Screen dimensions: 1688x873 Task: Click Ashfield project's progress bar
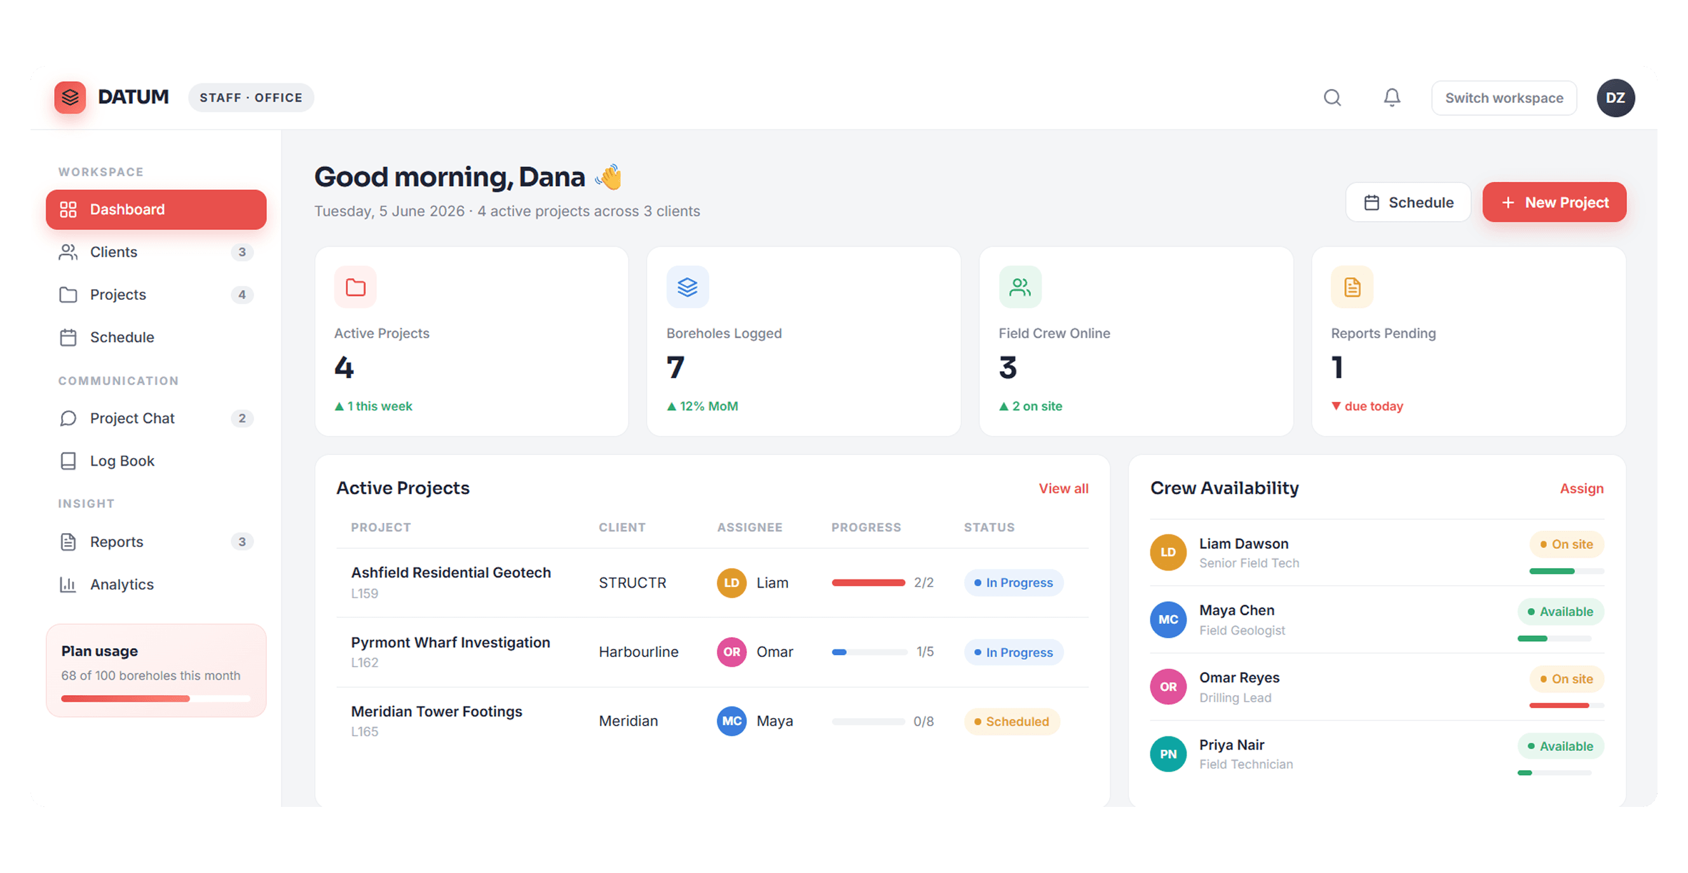pos(868,583)
